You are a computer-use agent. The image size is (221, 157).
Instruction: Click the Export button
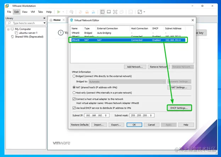click(x=116, y=125)
